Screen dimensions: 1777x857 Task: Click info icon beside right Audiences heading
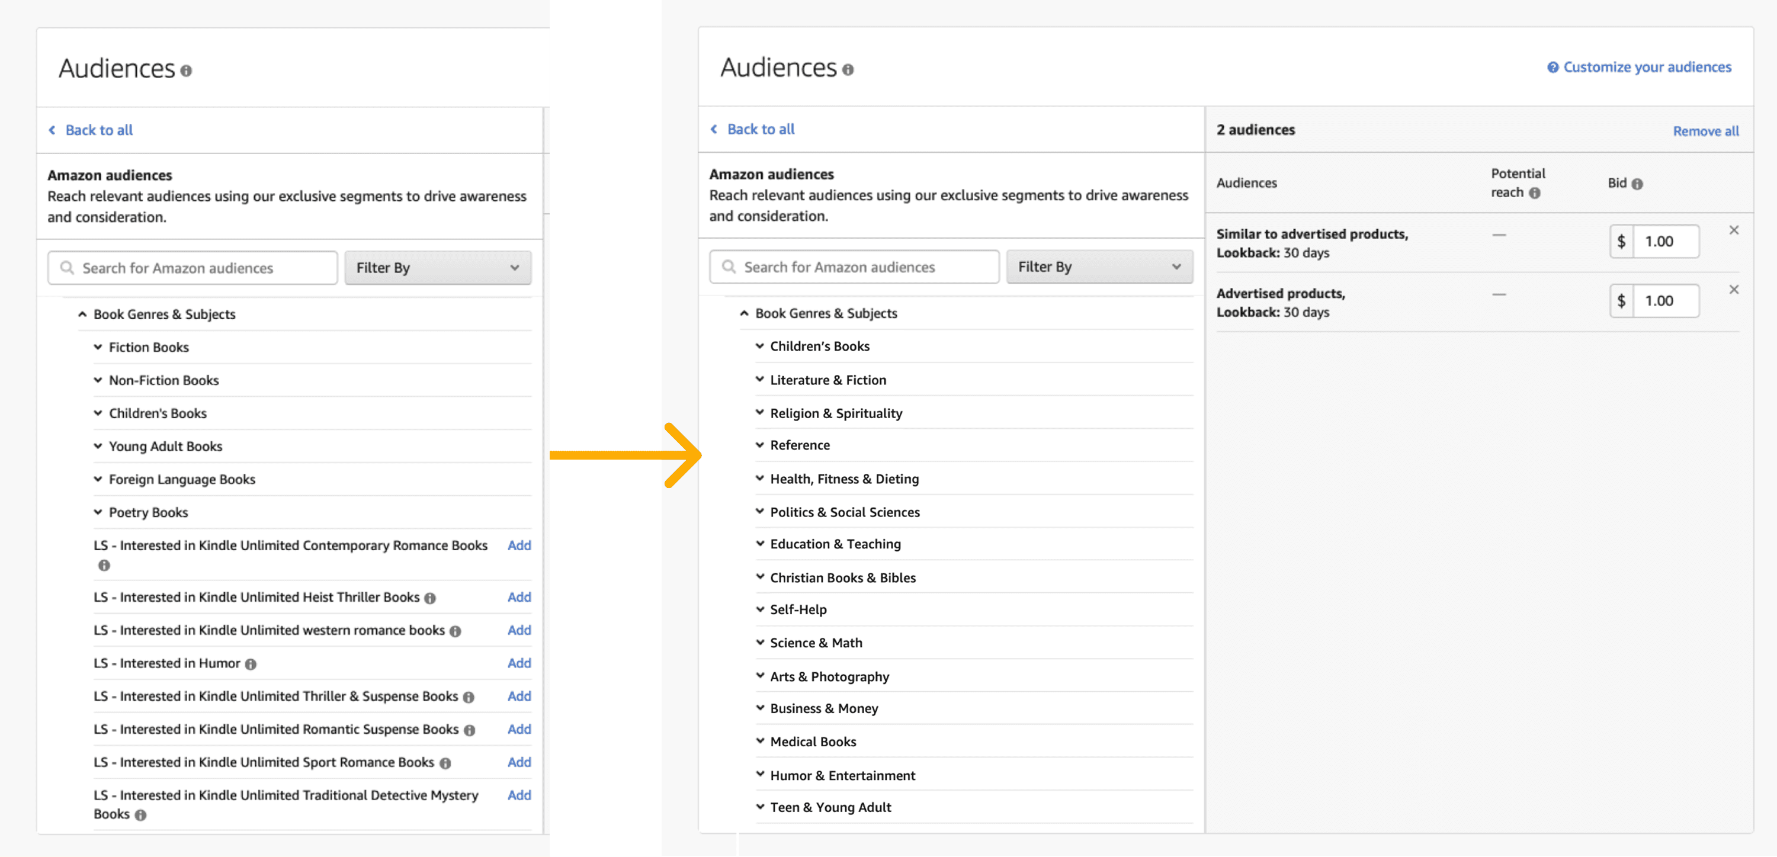coord(848,70)
